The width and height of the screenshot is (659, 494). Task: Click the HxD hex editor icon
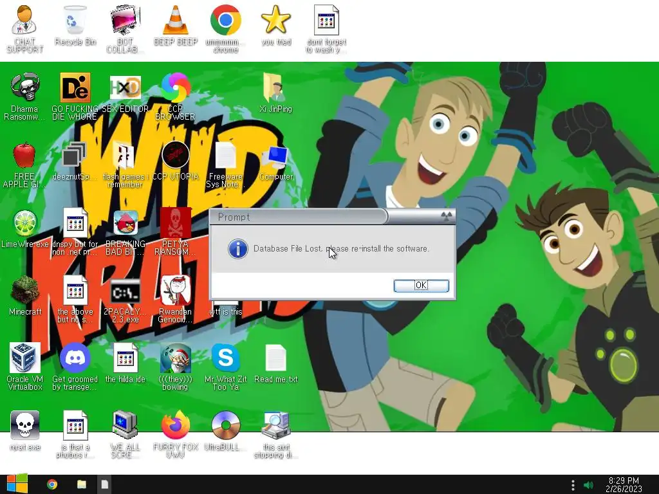(125, 87)
